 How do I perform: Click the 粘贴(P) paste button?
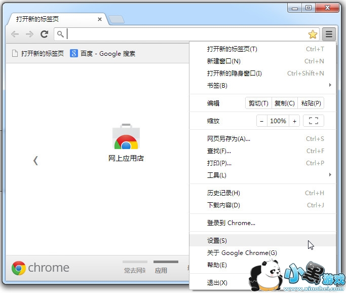click(311, 103)
